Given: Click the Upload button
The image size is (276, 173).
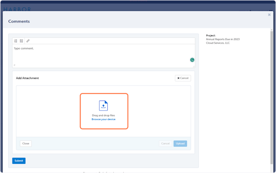Looking at the screenshot, I should click(x=180, y=144).
